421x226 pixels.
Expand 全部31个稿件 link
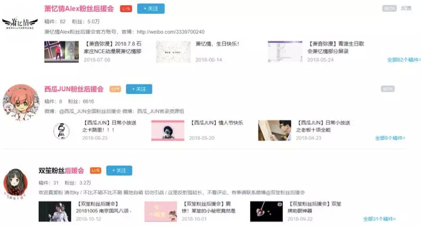pyautogui.click(x=380, y=219)
